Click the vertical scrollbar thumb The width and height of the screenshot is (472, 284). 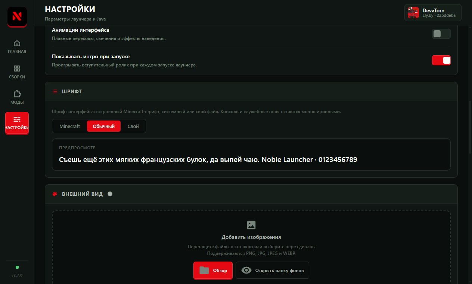(470, 127)
